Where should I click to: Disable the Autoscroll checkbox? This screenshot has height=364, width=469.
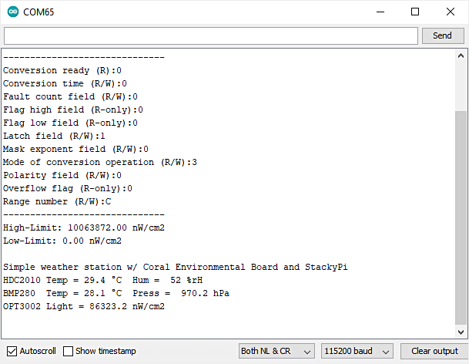[11, 351]
